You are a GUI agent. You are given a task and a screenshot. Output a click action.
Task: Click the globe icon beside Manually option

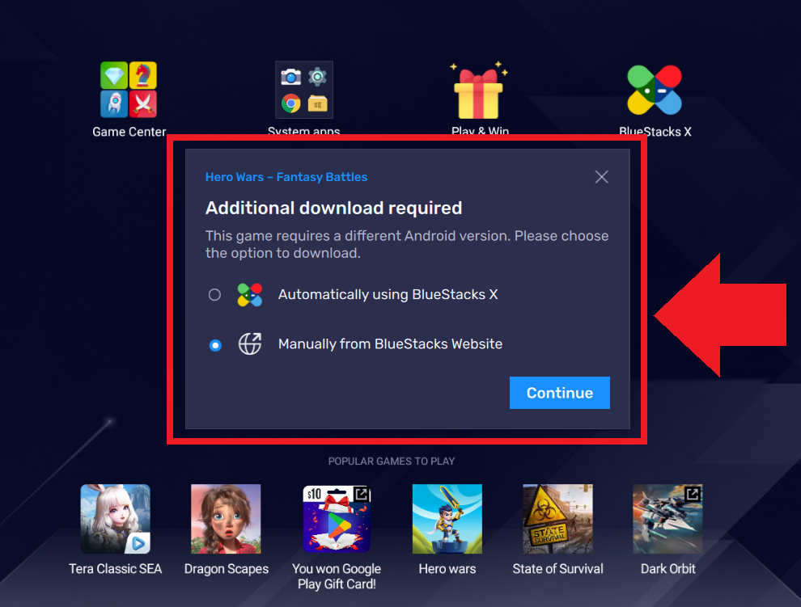[250, 344]
